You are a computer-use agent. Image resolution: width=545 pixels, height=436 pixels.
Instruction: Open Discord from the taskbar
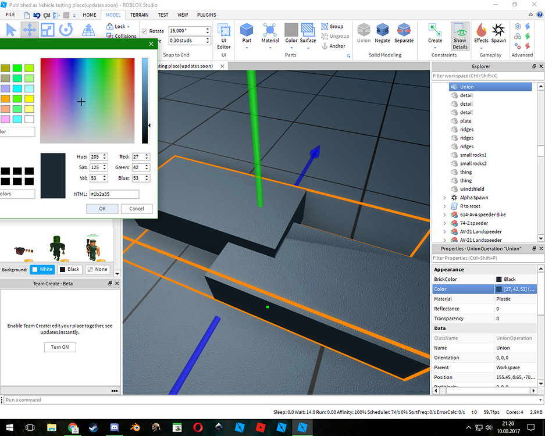tap(115, 427)
